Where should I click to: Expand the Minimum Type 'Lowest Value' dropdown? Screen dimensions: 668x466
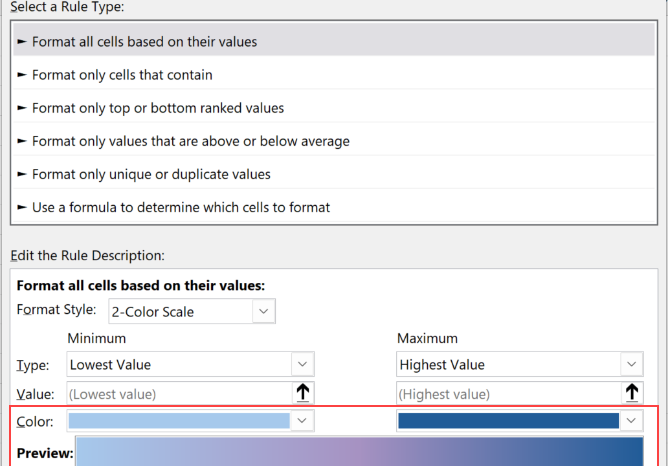(x=302, y=364)
